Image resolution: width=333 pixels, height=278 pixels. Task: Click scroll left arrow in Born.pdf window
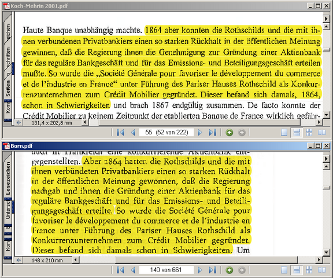click(76, 260)
